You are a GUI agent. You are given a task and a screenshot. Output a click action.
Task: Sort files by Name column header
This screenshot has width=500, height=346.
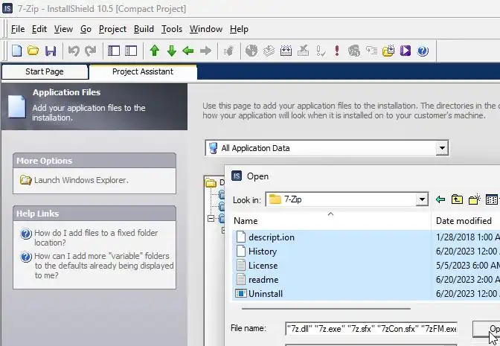[332, 221]
